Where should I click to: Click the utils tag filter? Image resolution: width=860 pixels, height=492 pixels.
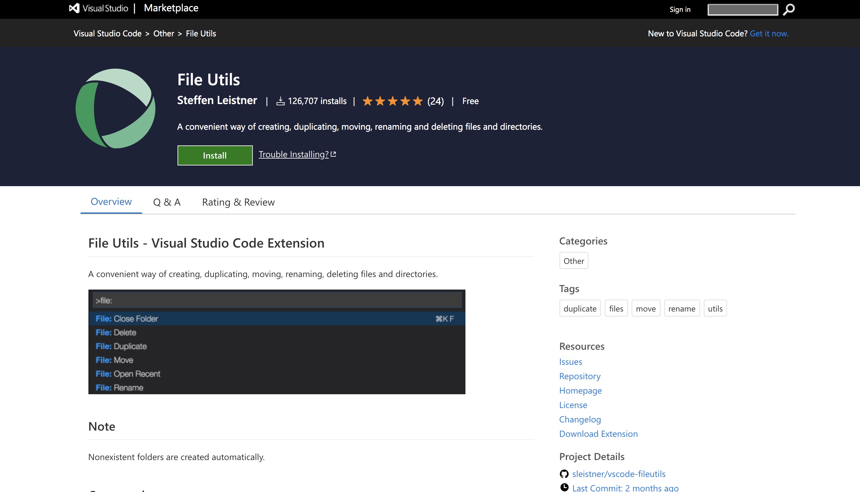[715, 308]
